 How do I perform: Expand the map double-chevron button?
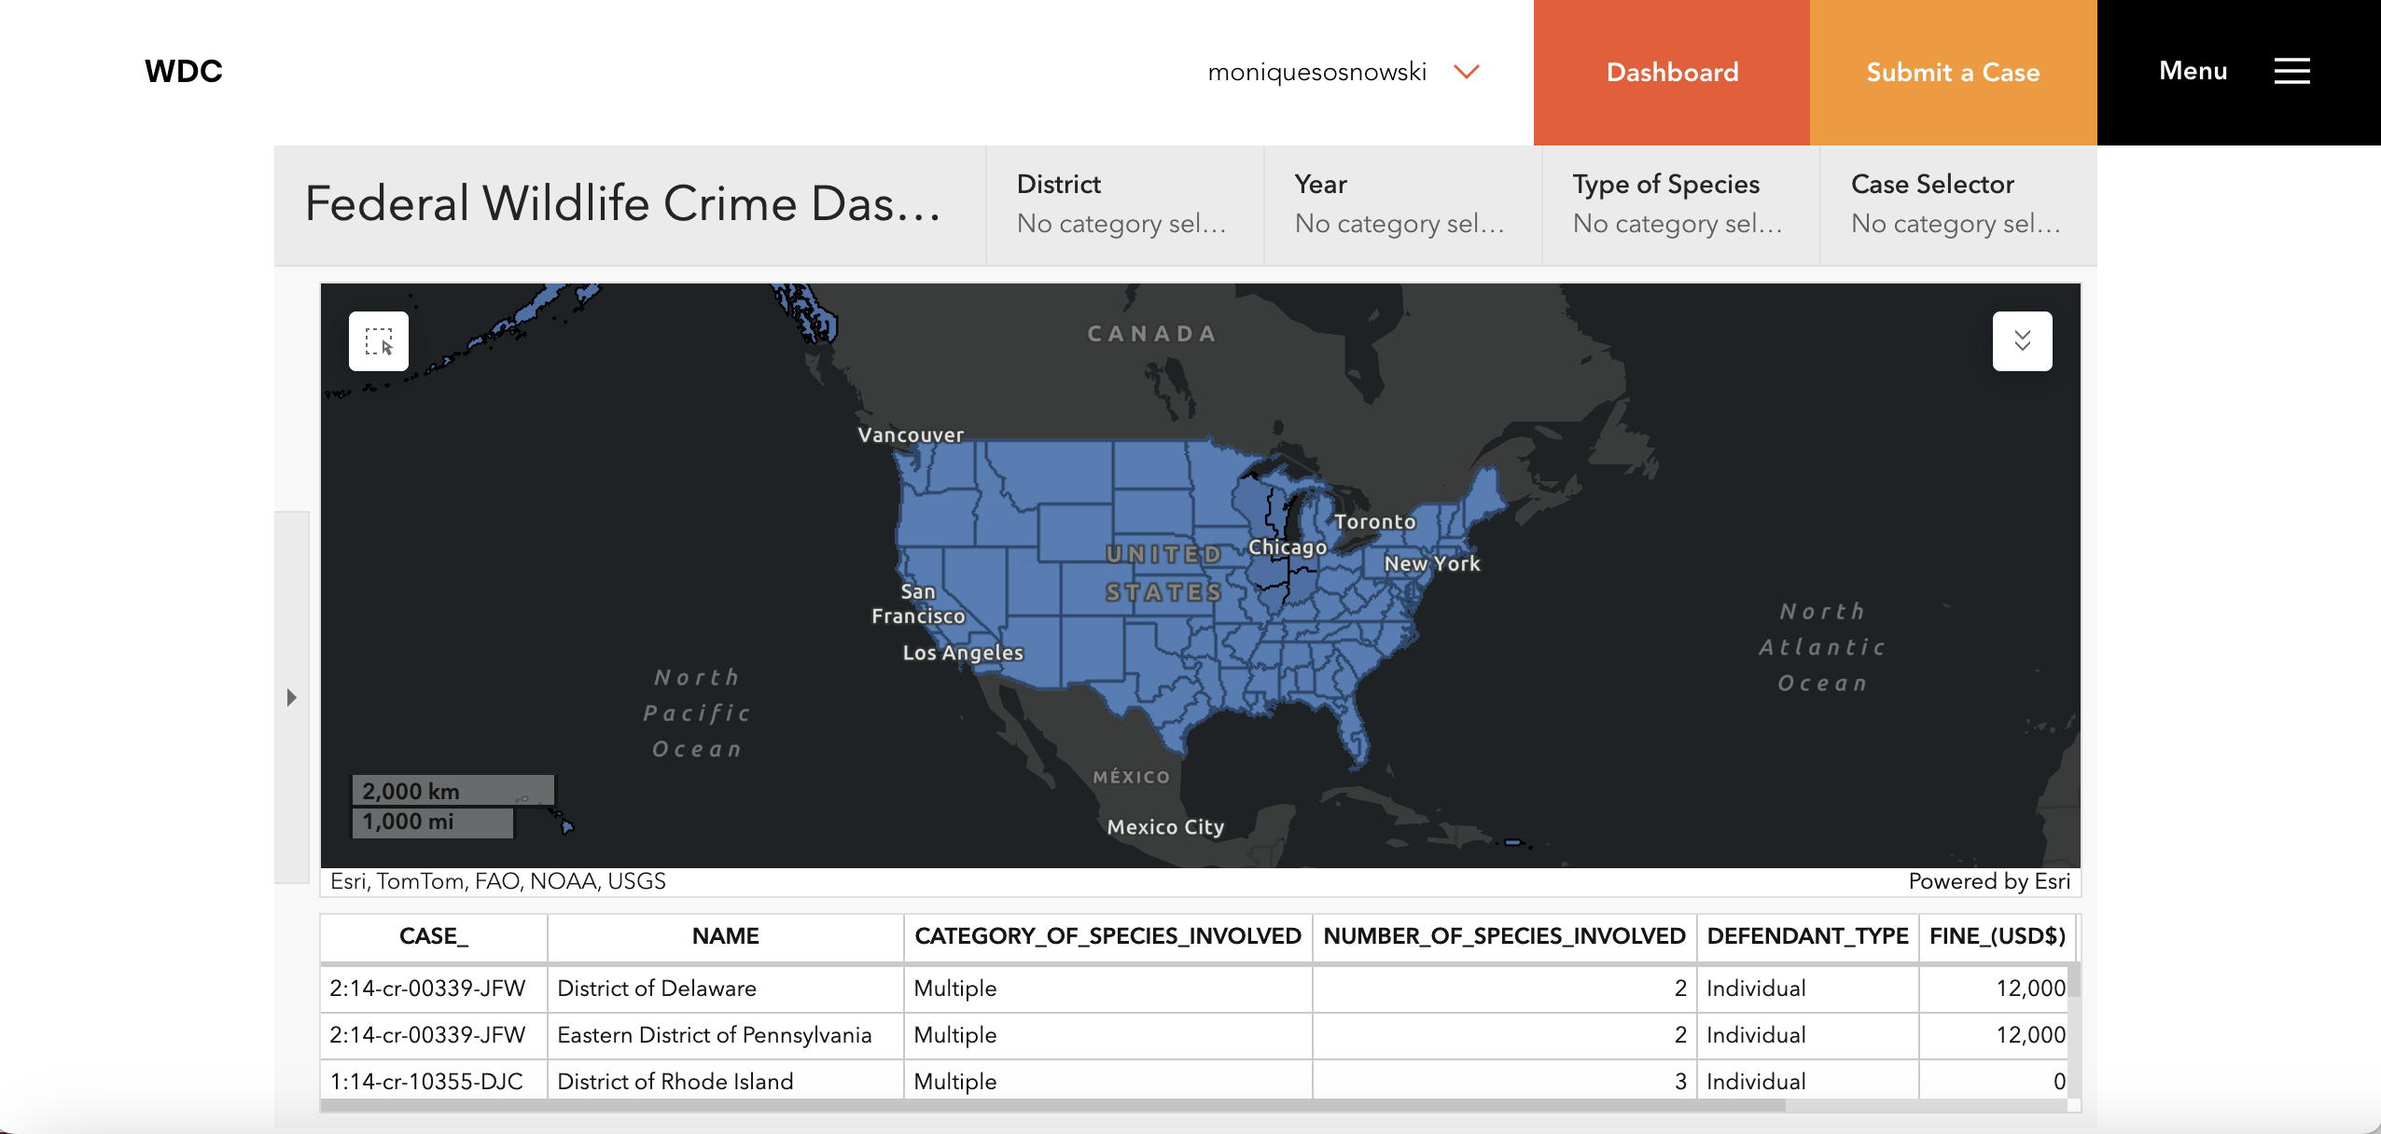[2022, 341]
